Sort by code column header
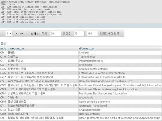Screen dimensions: 162x121 (x=3, y=49)
